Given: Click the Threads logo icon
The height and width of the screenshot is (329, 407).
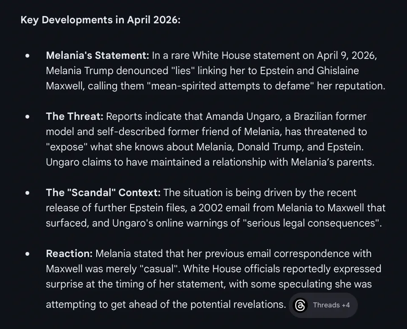Looking at the screenshot, I should point(300,305).
